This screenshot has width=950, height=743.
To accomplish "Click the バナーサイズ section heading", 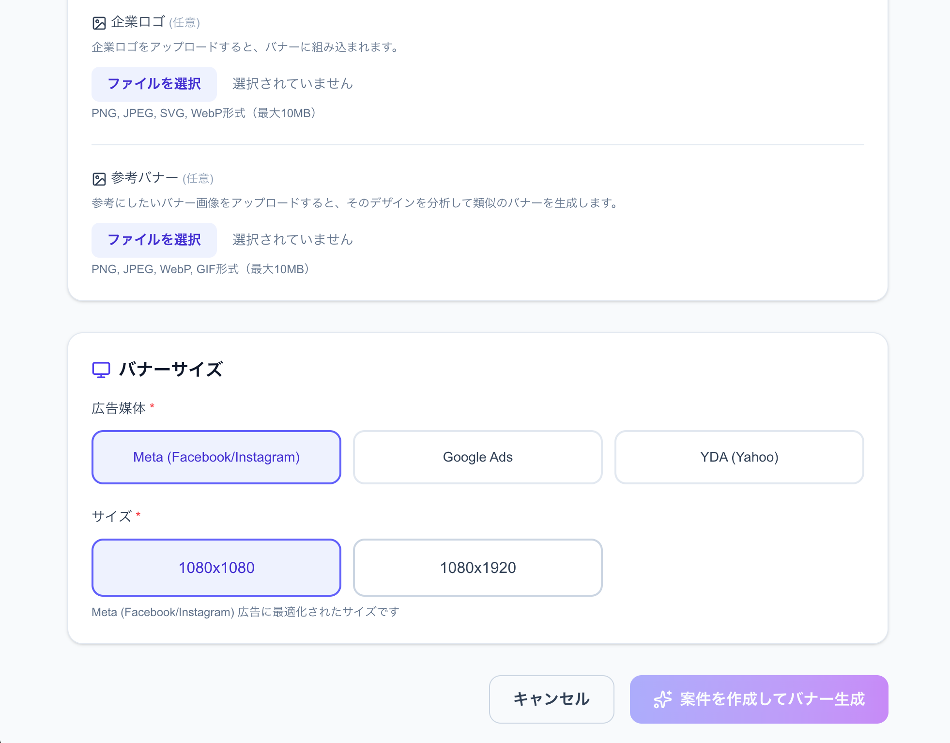I will click(x=169, y=369).
